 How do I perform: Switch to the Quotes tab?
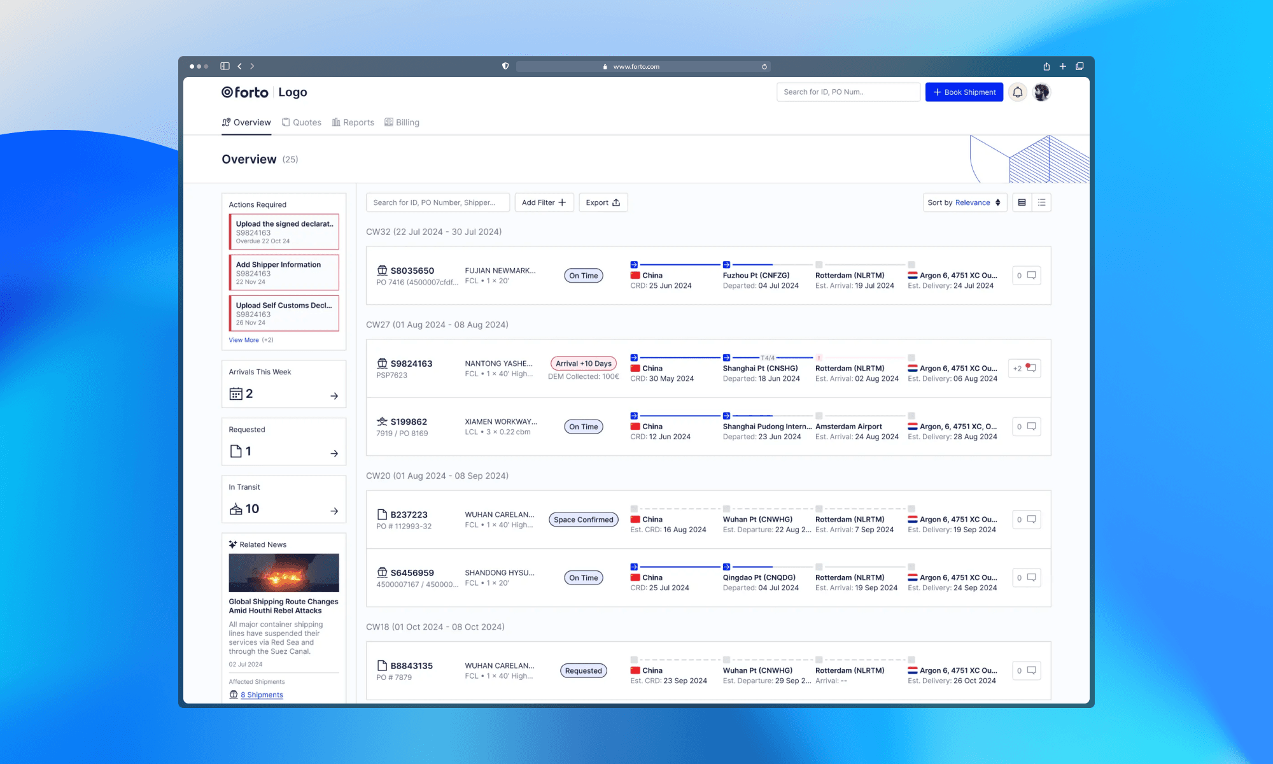[302, 122]
